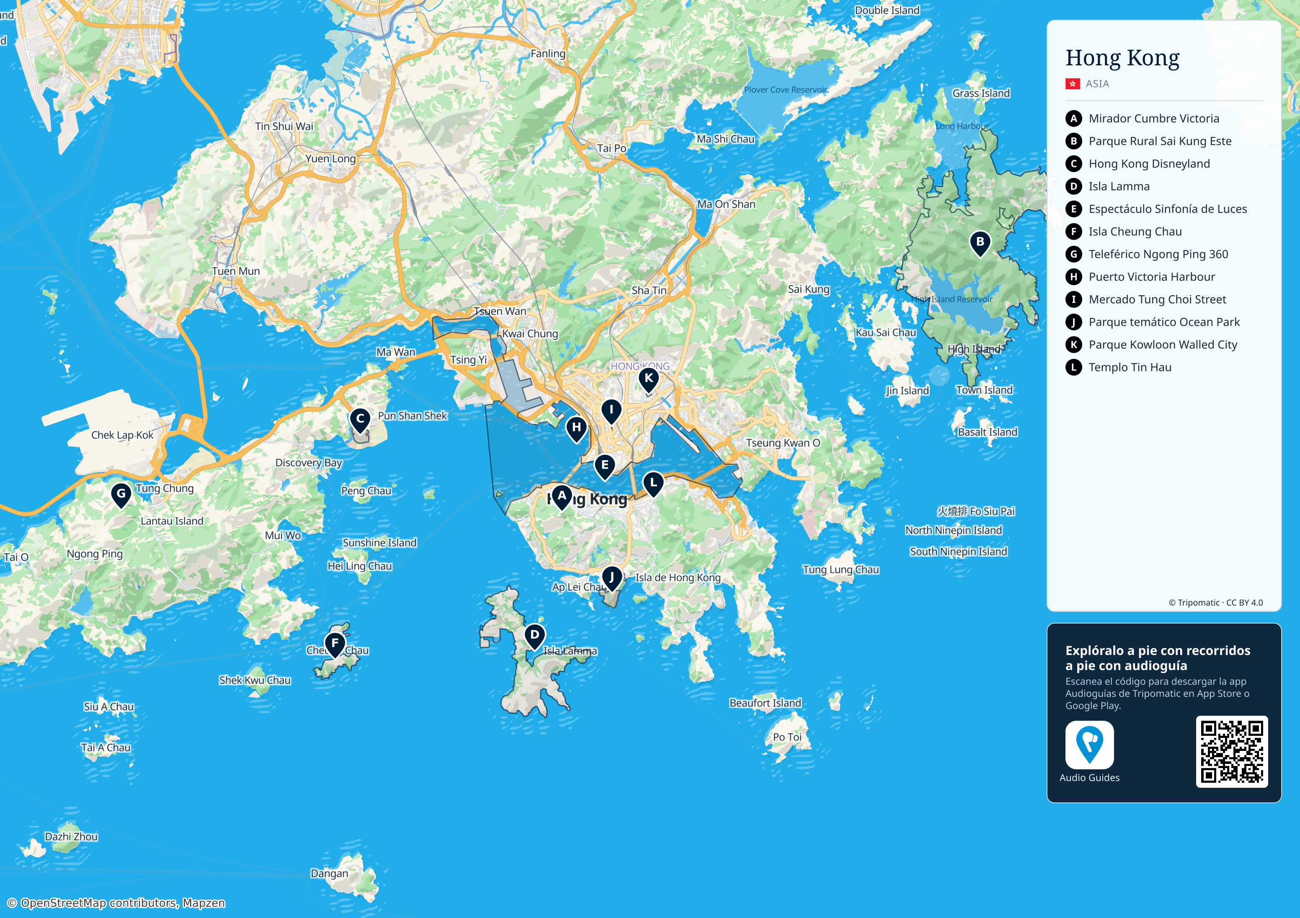Screen dimensions: 1300x918
Task: Click the Lantau Island map label
Action: coord(172,521)
